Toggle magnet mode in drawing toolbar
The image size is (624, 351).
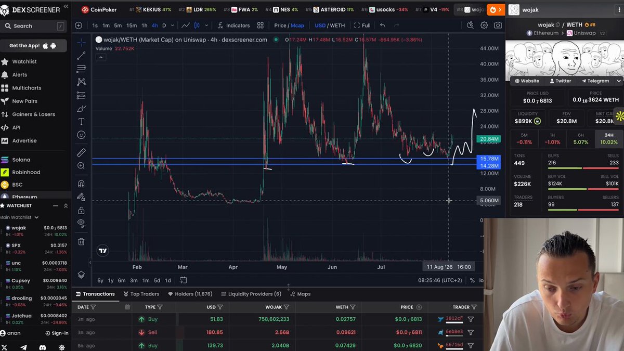81,184
